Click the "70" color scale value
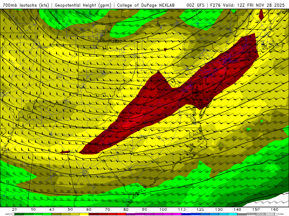 [x=107, y=210]
